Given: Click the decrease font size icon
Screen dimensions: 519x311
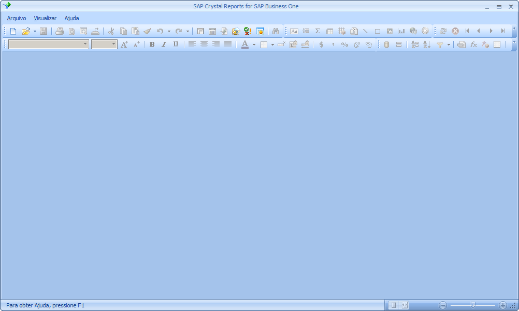Looking at the screenshot, I should pyautogui.click(x=136, y=45).
